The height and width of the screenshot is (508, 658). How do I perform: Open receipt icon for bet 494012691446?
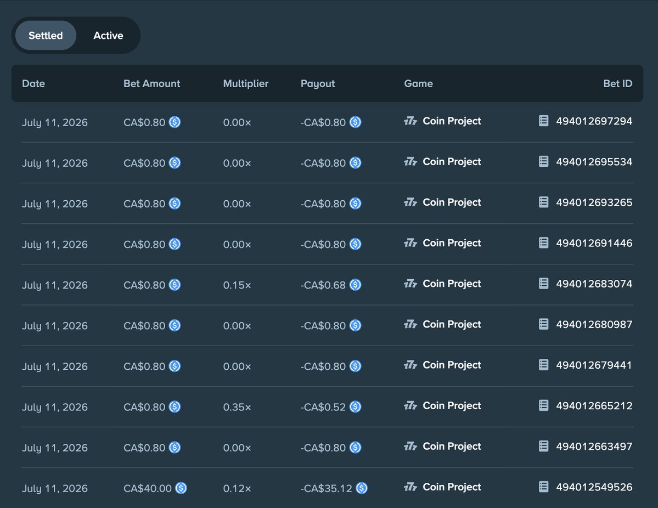(543, 243)
